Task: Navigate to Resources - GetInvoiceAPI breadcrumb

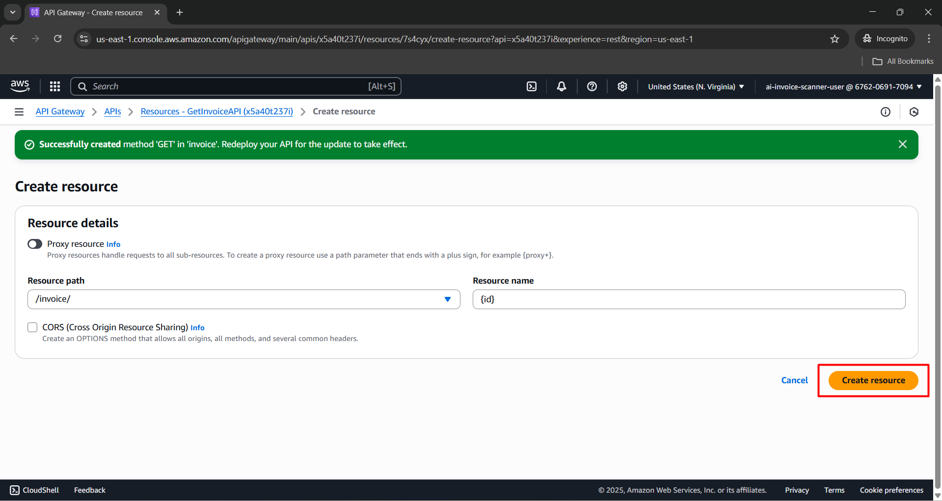Action: 216,111
